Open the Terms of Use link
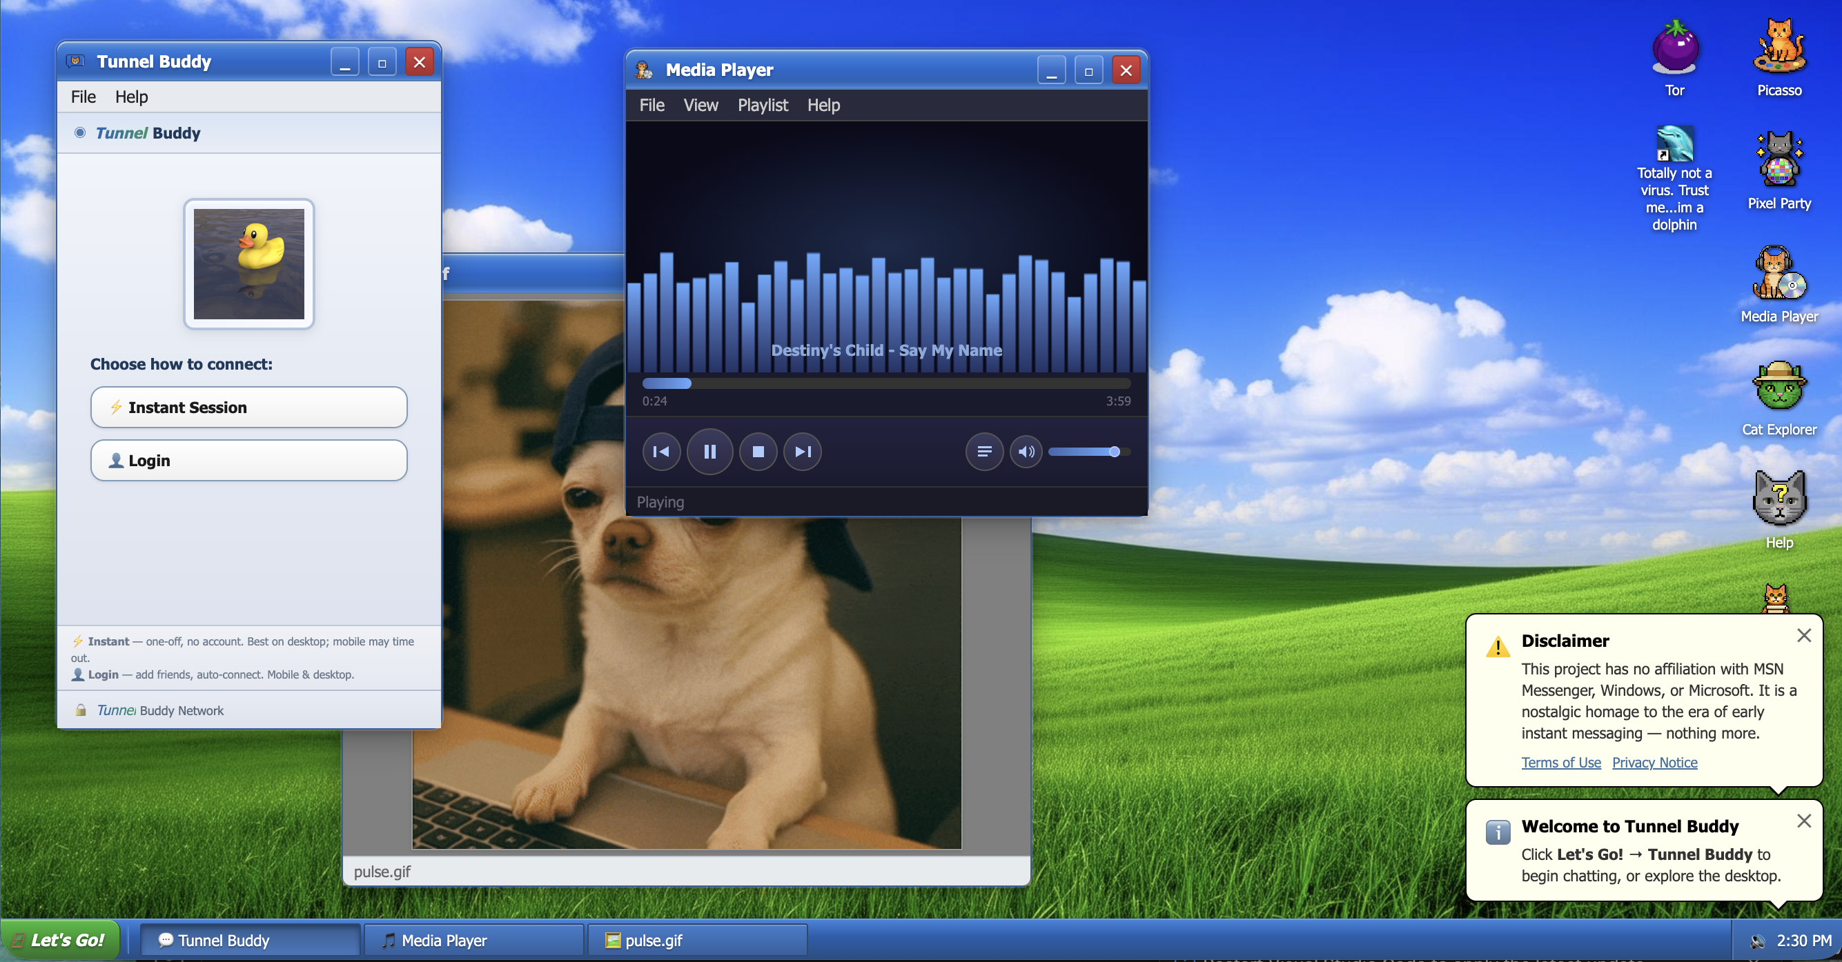 pos(1561,763)
